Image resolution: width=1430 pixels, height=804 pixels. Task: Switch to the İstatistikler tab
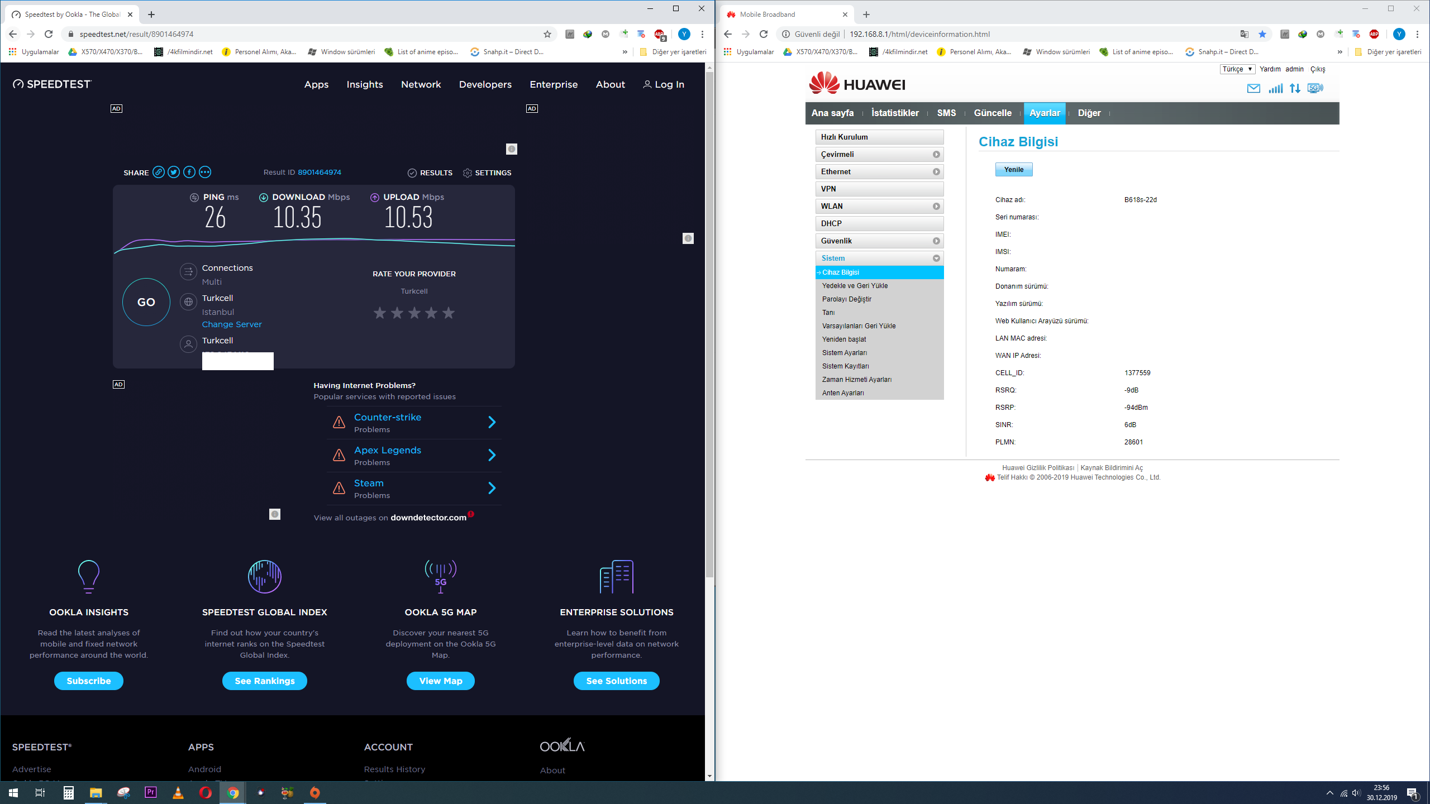click(x=895, y=113)
